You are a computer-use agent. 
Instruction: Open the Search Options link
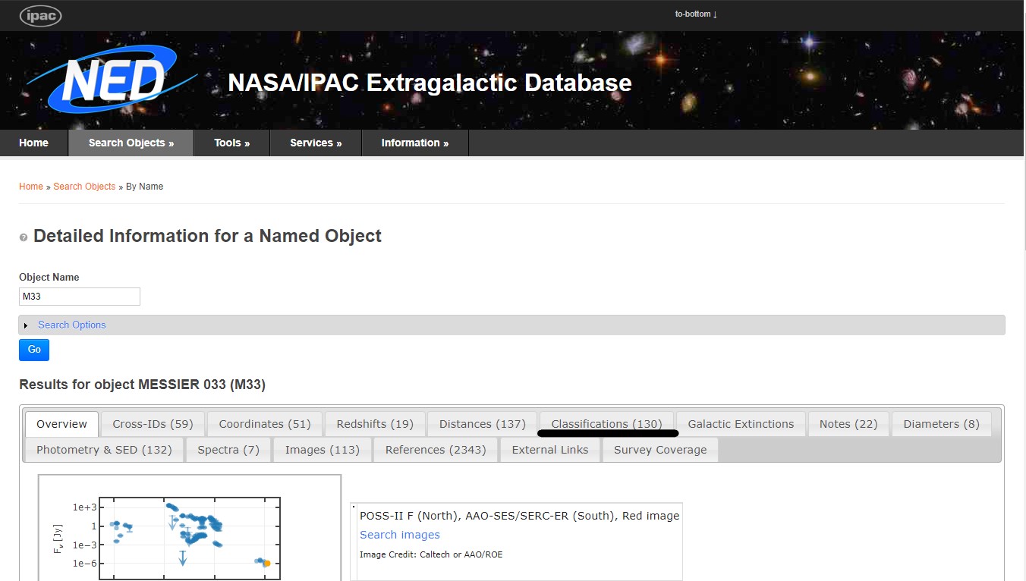pyautogui.click(x=72, y=325)
